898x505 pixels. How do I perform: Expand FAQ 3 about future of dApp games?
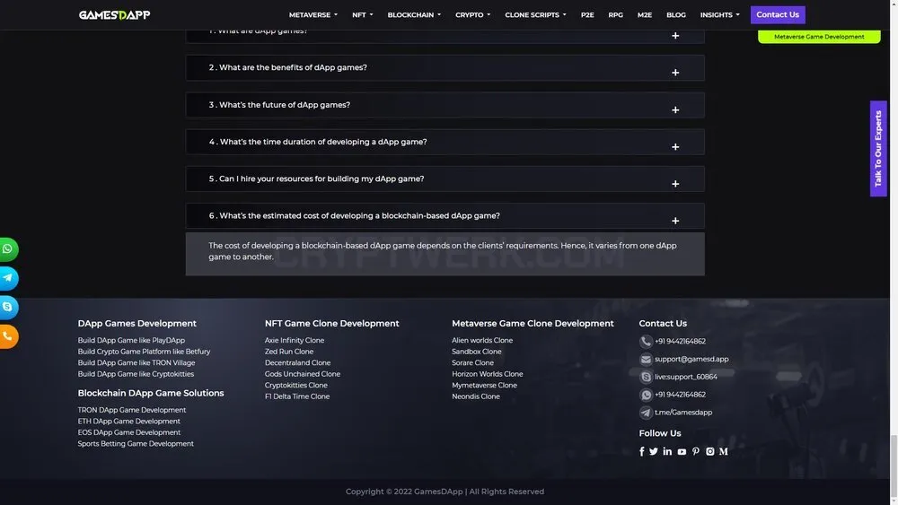[x=445, y=105]
